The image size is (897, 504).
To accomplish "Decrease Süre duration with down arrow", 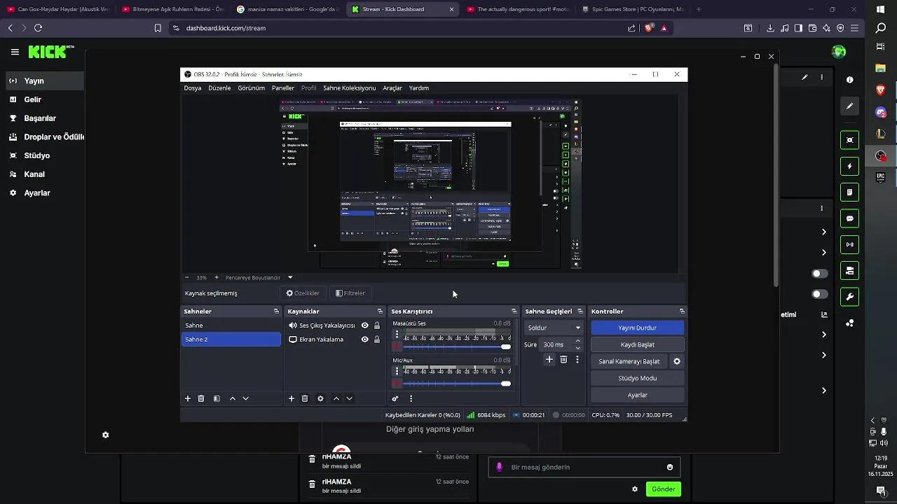I will tap(577, 348).
